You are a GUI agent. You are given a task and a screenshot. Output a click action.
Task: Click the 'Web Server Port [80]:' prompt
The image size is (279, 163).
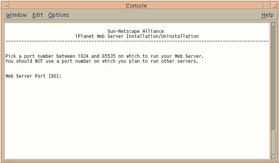pos(33,76)
